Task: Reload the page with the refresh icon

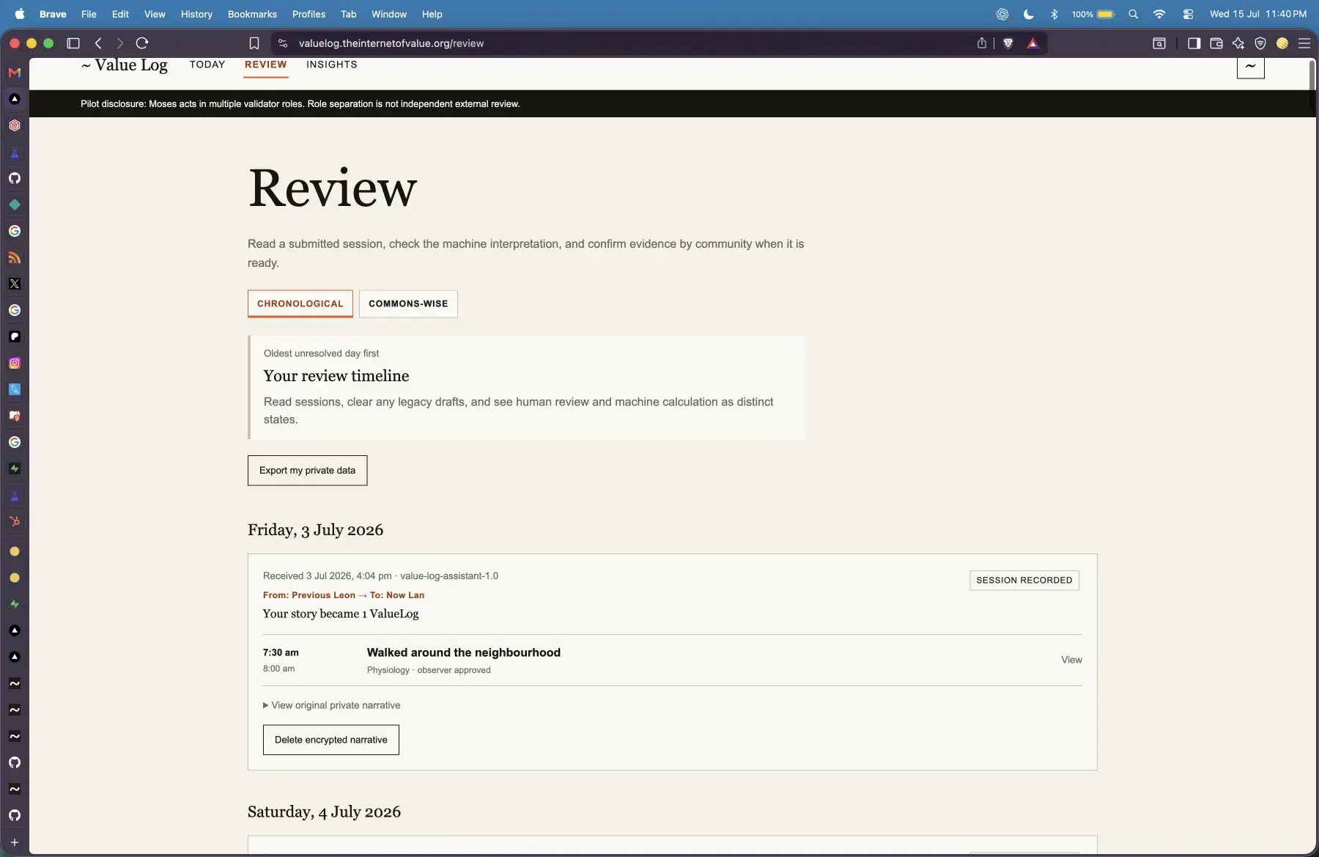Action: tap(142, 43)
